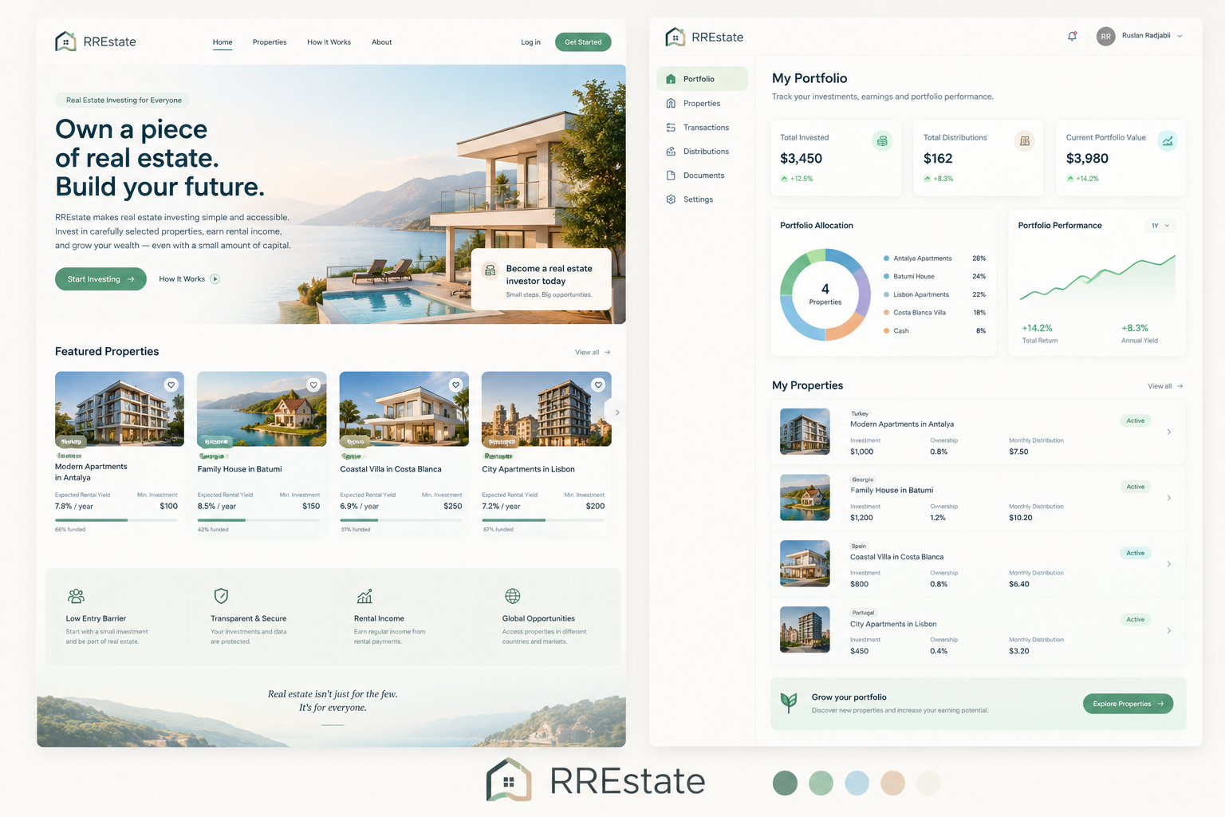Image resolution: width=1225 pixels, height=817 pixels.
Task: Click the Global Opportunities globe icon
Action: [x=513, y=596]
